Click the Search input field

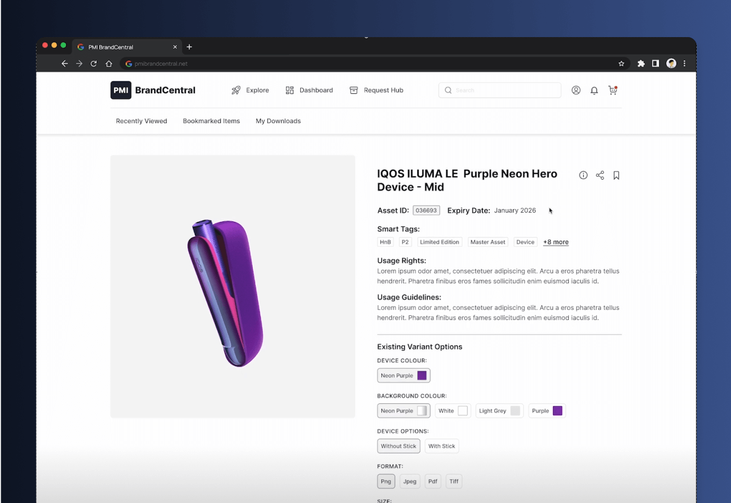click(500, 90)
